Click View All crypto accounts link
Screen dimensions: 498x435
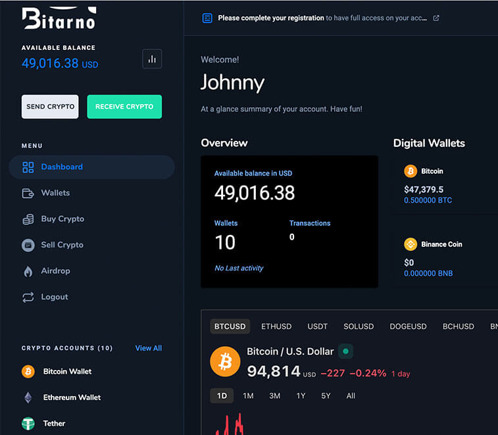(149, 348)
